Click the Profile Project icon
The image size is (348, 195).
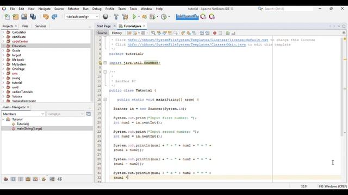(x=152, y=17)
